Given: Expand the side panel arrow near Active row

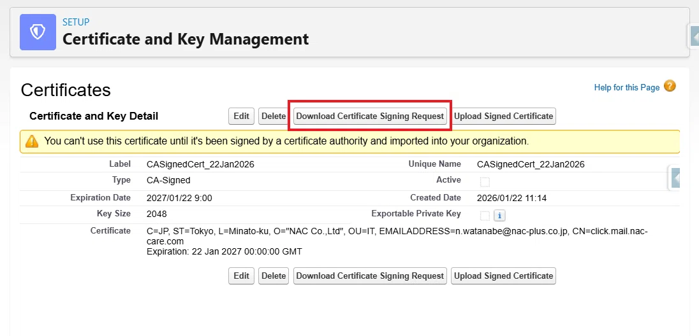Looking at the screenshot, I should 675,178.
